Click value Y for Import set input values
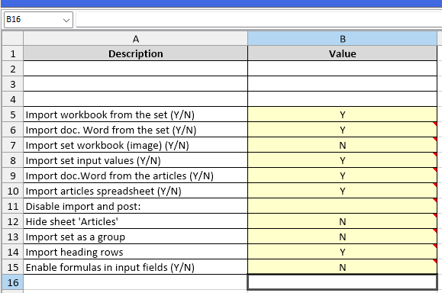 342,160
